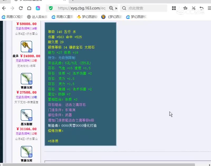211x166 pixels.
Task: Open the 网易CC直播 bookmark
Action: (62, 17)
